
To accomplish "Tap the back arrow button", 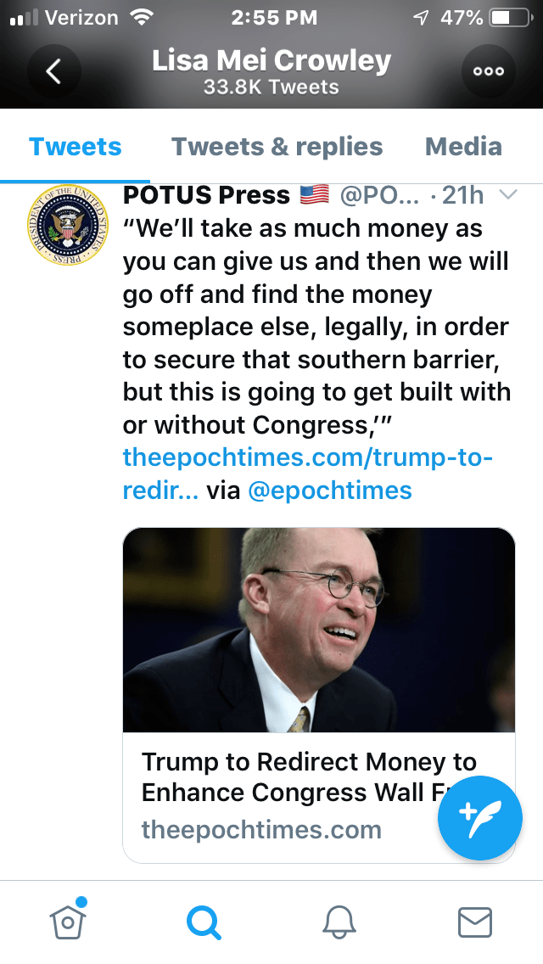I will (x=53, y=72).
